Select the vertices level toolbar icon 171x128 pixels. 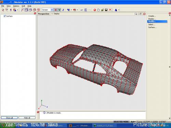3,10
